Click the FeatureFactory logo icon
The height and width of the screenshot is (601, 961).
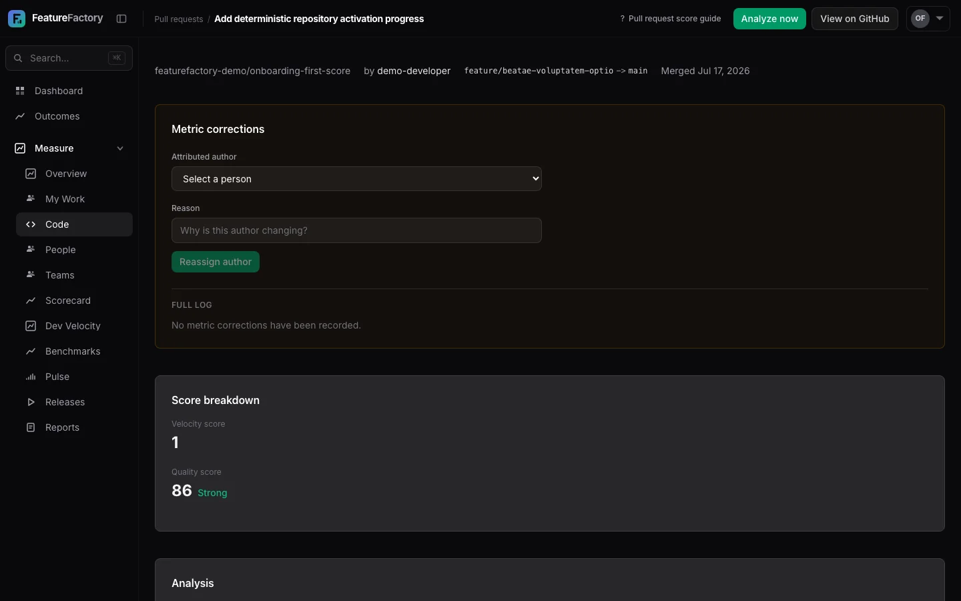coord(17,19)
